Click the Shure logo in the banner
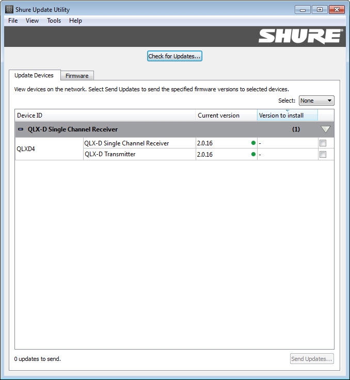The width and height of the screenshot is (350, 380). [299, 36]
